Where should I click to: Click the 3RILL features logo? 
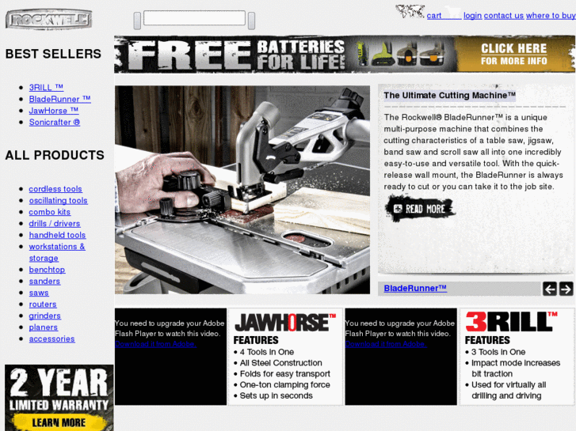click(511, 322)
